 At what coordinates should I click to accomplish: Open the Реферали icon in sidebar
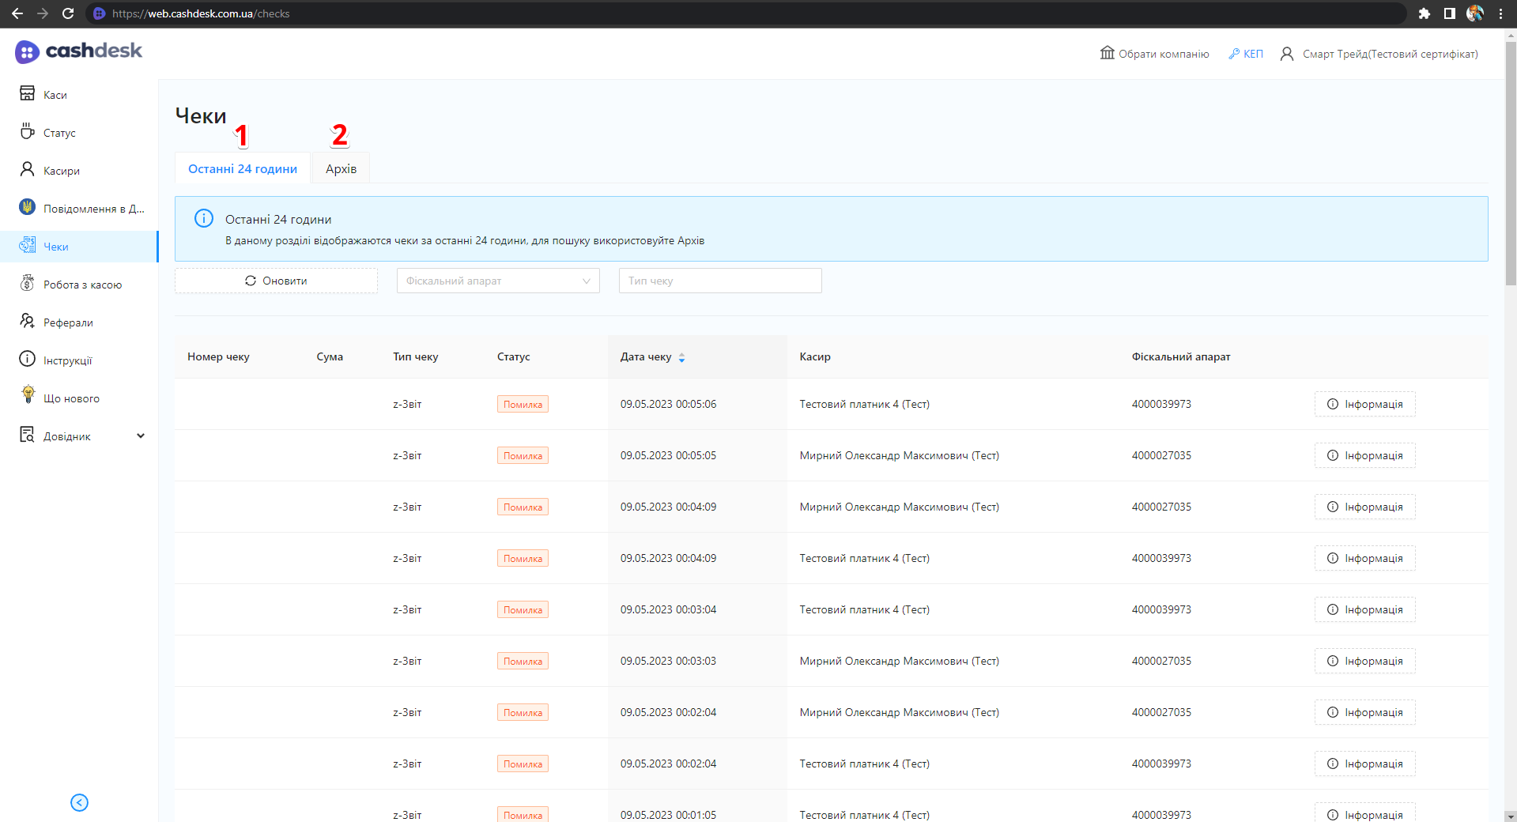click(x=28, y=321)
